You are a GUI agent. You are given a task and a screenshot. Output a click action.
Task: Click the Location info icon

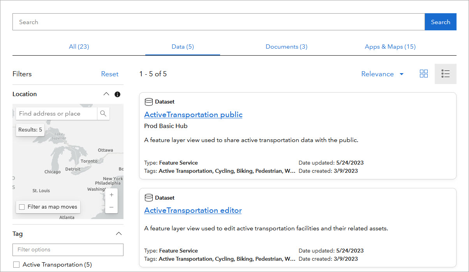pyautogui.click(x=117, y=94)
